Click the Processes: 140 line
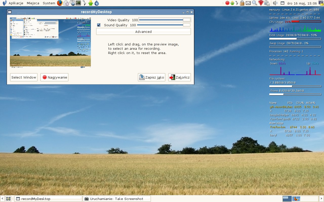Screen dimensions: 324x202 (286, 52)
